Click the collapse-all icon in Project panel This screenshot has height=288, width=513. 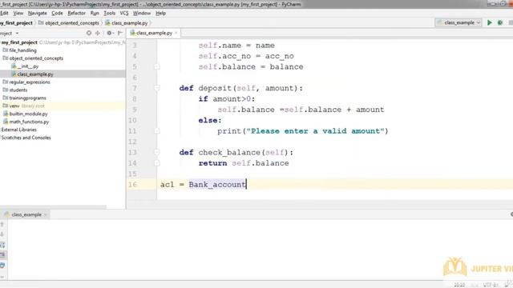click(x=98, y=33)
